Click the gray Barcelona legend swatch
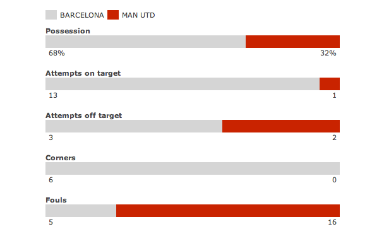Image resolution: width=384 pixels, height=241 pixels. pos(51,15)
